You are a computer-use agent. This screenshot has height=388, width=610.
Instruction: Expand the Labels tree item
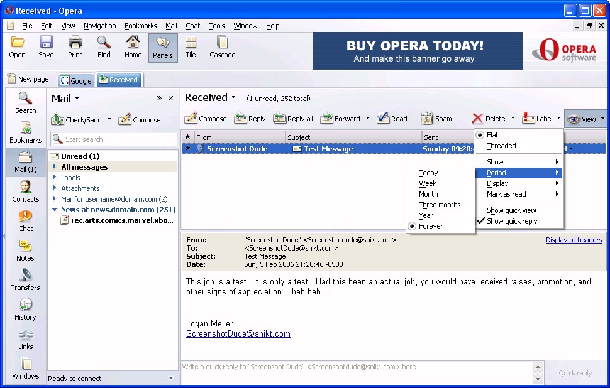click(x=55, y=178)
